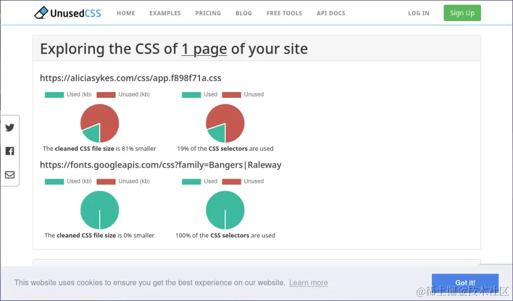Click the 19% selectors used pie chart
This screenshot has width=513, height=301.
tap(225, 123)
